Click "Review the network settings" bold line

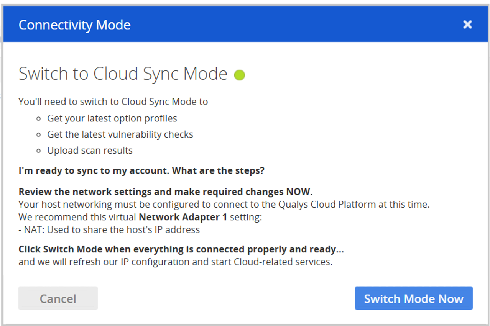[166, 192]
